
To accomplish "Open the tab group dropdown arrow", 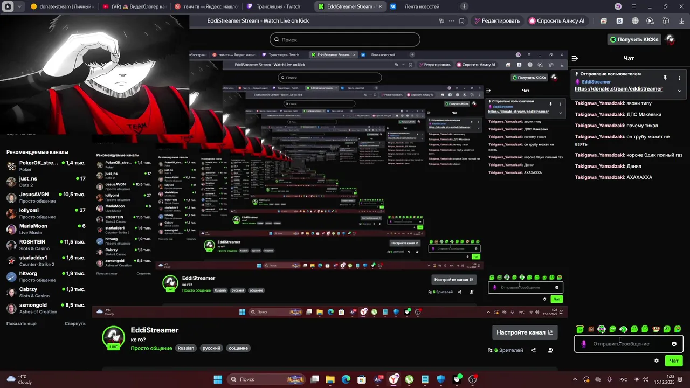I will (x=20, y=6).
